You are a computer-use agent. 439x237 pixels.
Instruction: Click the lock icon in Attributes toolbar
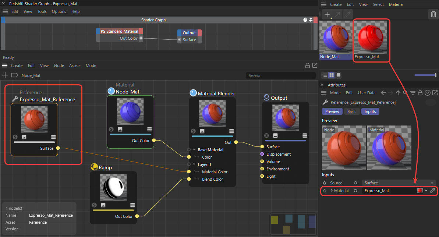tap(421, 93)
